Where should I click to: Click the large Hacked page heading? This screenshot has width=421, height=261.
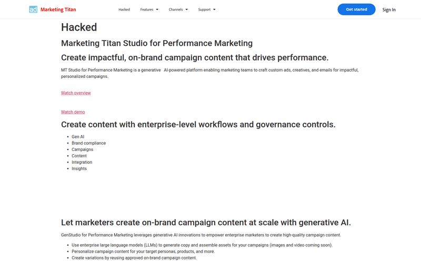pyautogui.click(x=79, y=27)
